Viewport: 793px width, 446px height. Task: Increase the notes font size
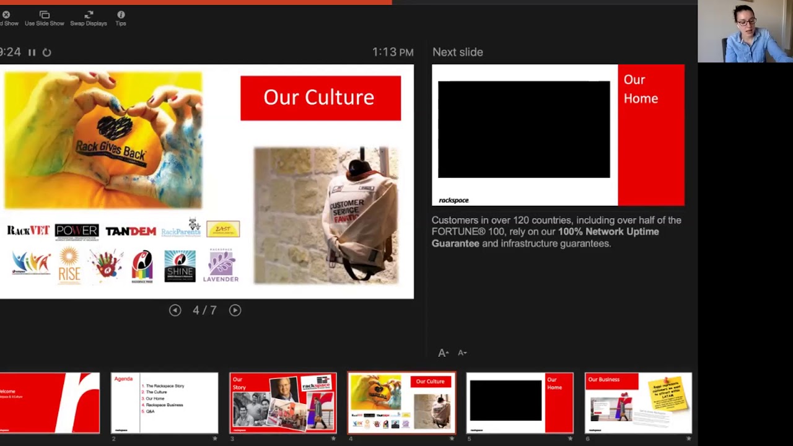point(444,352)
